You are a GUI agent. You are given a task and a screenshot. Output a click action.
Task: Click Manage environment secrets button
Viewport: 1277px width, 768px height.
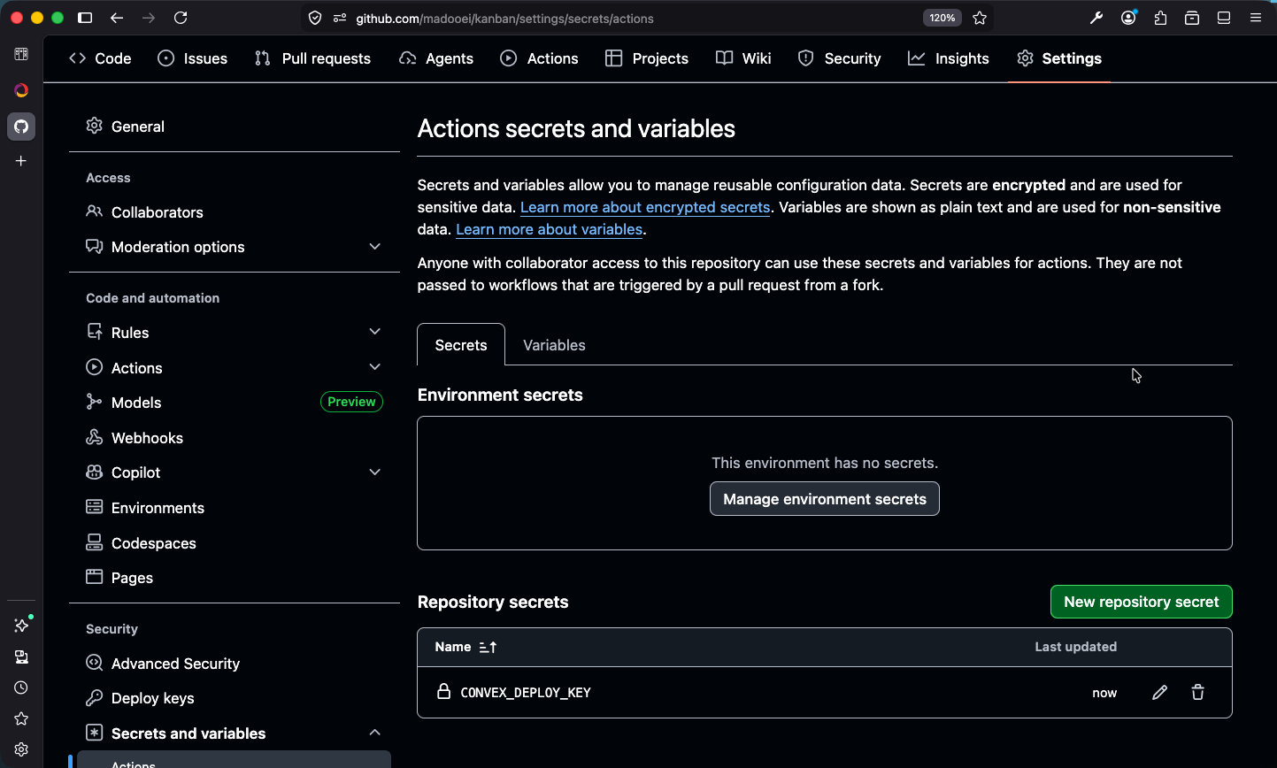(825, 499)
